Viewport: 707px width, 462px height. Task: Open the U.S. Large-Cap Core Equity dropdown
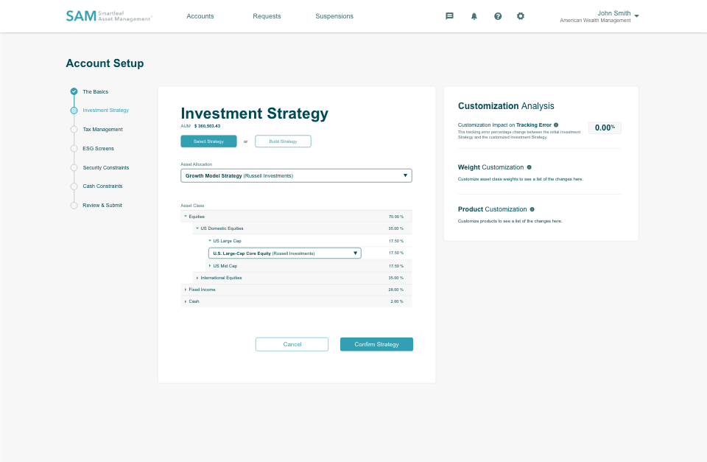[x=285, y=253]
